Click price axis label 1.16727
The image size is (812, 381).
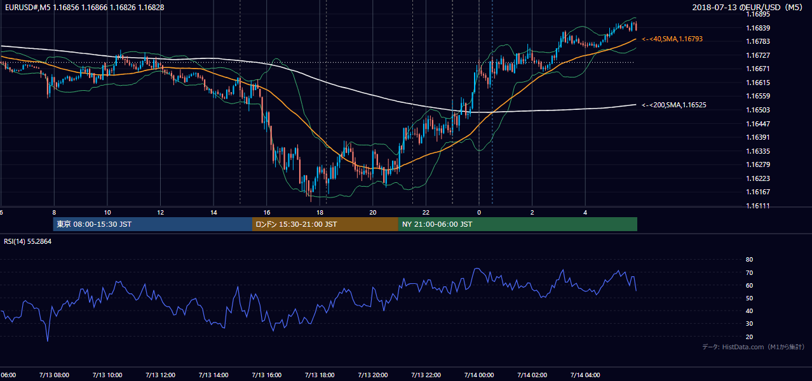(758, 55)
